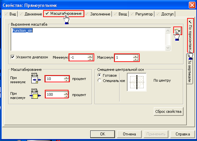Click the OK button
Viewport: 197px width, 141px height.
(x=102, y=134)
